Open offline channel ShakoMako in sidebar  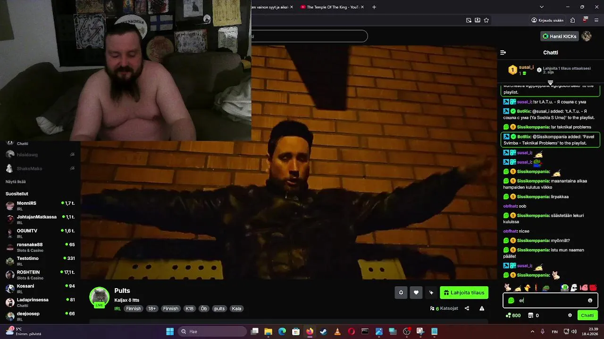coord(40,168)
